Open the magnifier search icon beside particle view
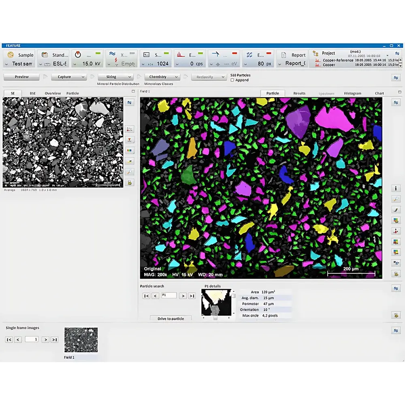 click(396, 199)
